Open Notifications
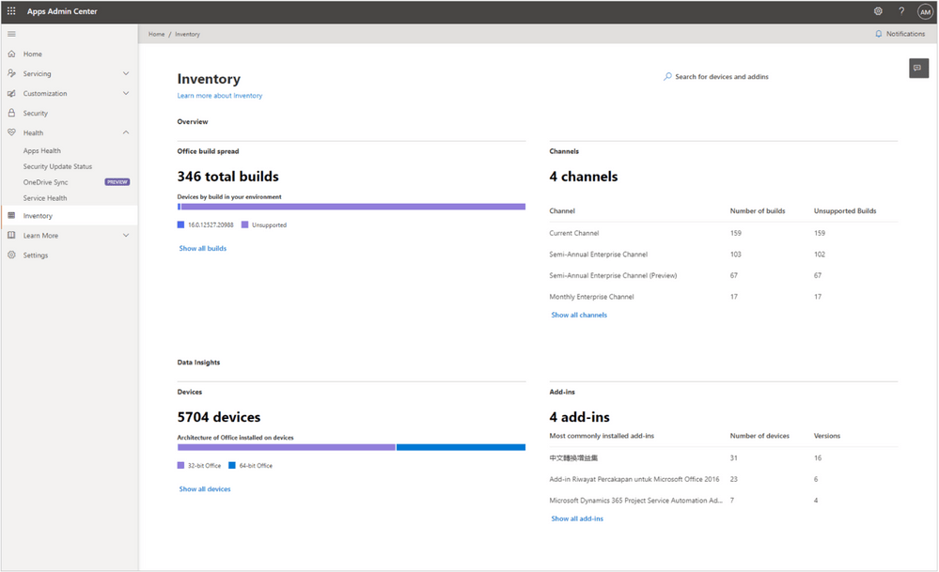This screenshot has height=572, width=939. [899, 34]
